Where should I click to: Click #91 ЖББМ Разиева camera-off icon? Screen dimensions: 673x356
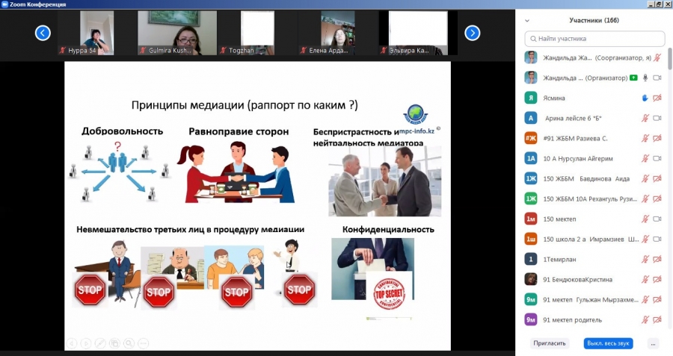tap(657, 138)
